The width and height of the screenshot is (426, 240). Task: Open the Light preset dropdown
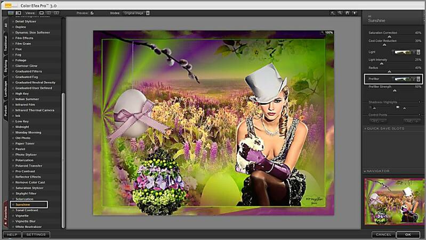[x=419, y=52]
